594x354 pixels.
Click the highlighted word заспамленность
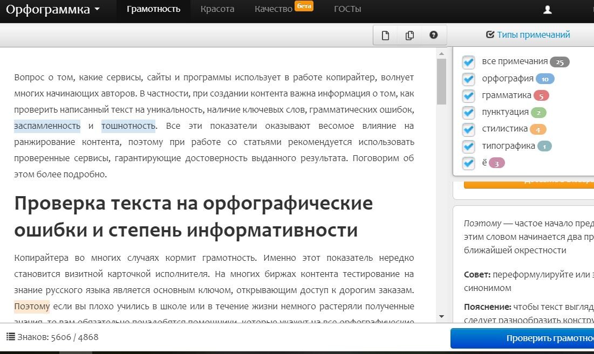47,126
